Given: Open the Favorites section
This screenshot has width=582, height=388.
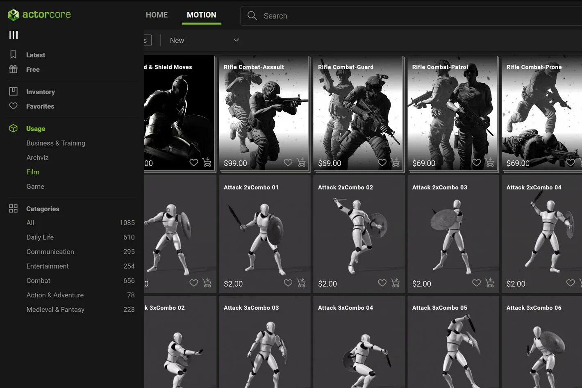Looking at the screenshot, I should pyautogui.click(x=40, y=106).
